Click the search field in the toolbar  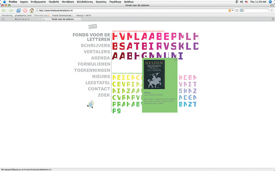(x=256, y=11)
